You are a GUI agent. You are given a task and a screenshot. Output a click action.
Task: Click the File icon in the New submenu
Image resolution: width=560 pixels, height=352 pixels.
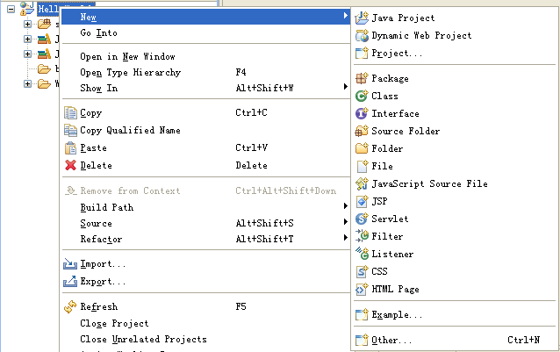pyautogui.click(x=362, y=166)
